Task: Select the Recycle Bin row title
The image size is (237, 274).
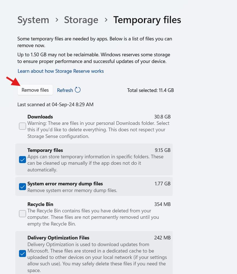Action: 40,204
